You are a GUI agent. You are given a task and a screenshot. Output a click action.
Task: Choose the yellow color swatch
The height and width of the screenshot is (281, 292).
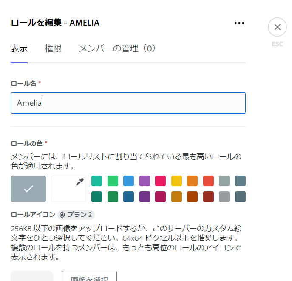176,181
